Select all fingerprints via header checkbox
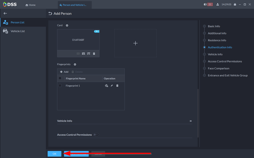The height and width of the screenshot is (158, 254). click(60, 78)
